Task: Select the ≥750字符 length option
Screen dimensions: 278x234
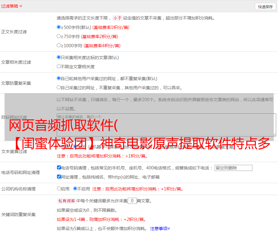Action: coord(59,36)
